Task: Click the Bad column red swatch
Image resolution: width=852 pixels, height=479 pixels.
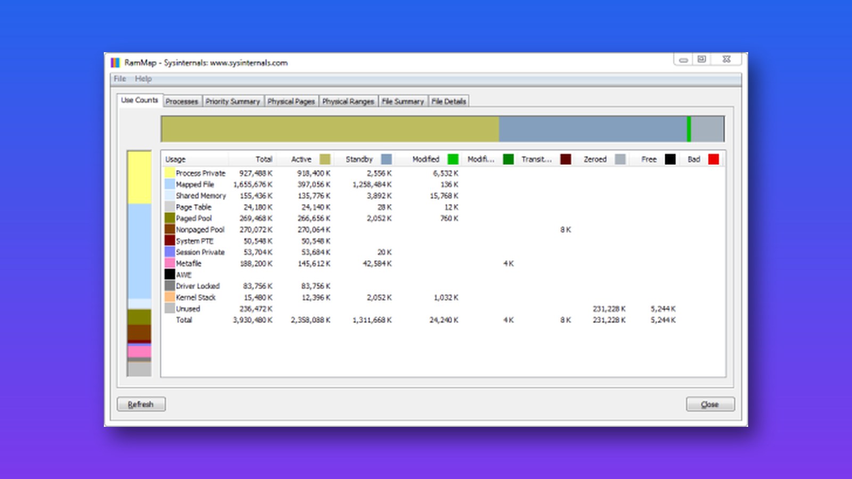Action: pyautogui.click(x=714, y=159)
